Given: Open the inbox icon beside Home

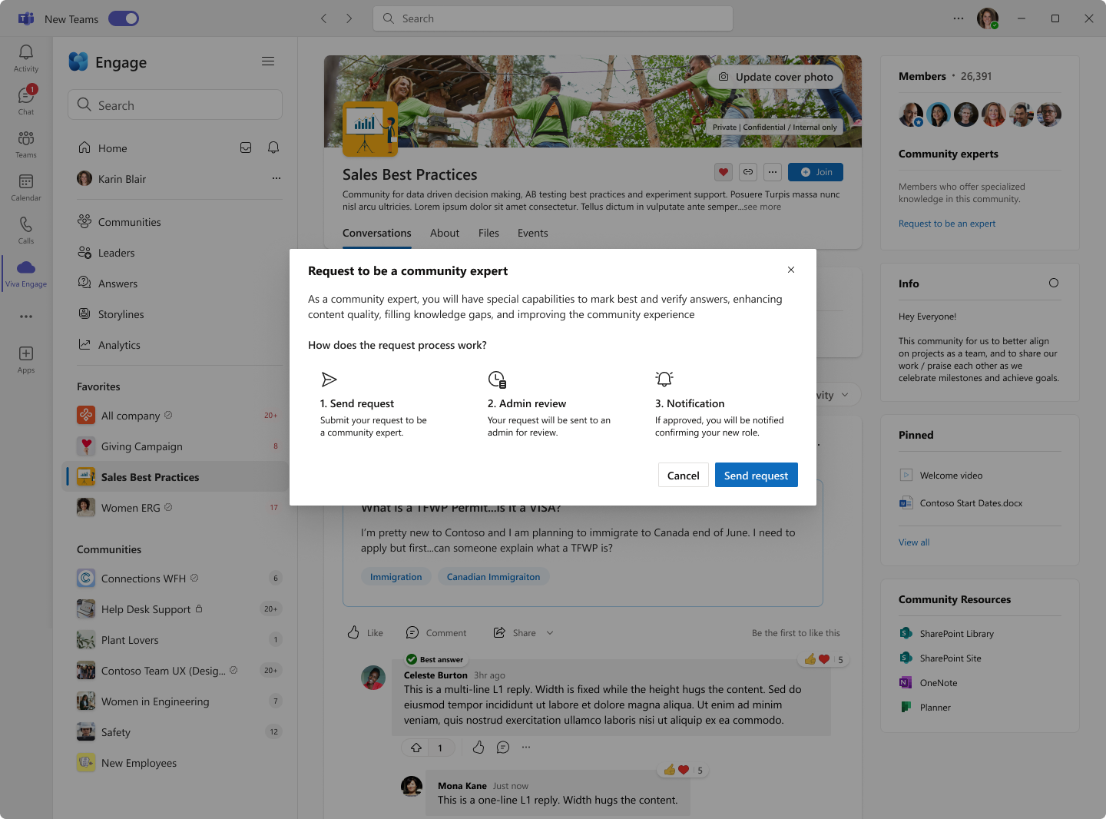Looking at the screenshot, I should (246, 148).
